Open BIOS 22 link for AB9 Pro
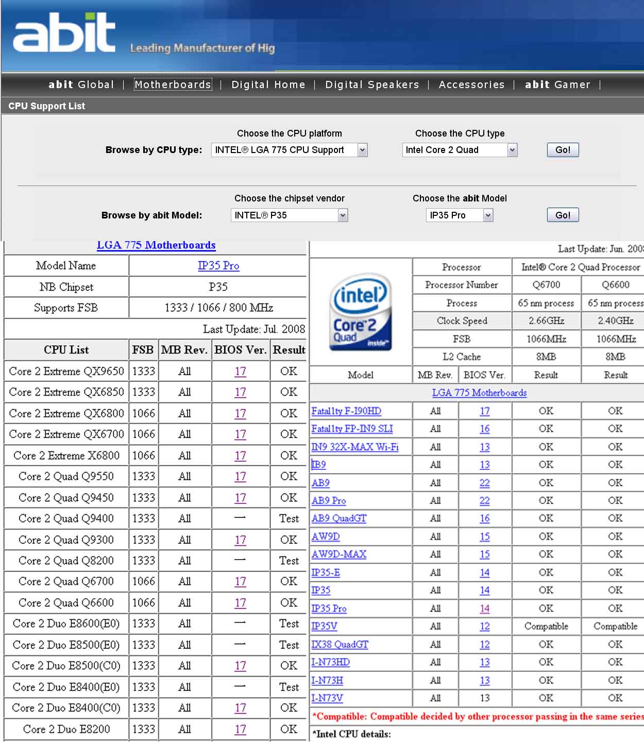The height and width of the screenshot is (743, 644). (x=485, y=500)
